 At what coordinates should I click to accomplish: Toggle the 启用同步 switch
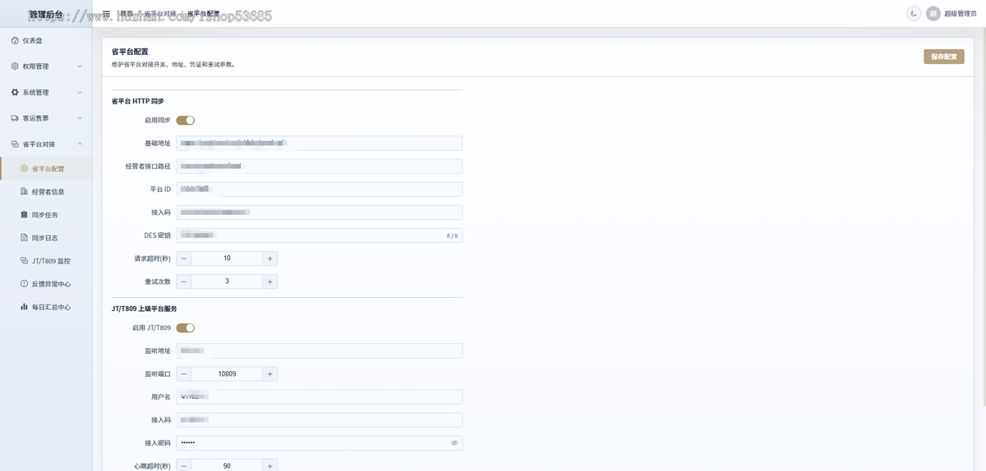tap(186, 121)
